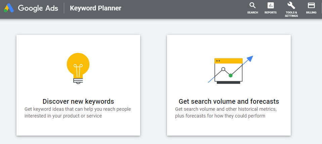The width and height of the screenshot is (322, 144).
Task: Choose the "Discover new keywords" heading
Action: point(78,101)
